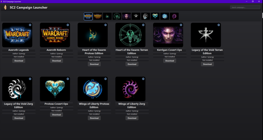263x140 pixels.
Task: Choose the purple Zerg spiral icon in top strip
Action: coord(174,16)
